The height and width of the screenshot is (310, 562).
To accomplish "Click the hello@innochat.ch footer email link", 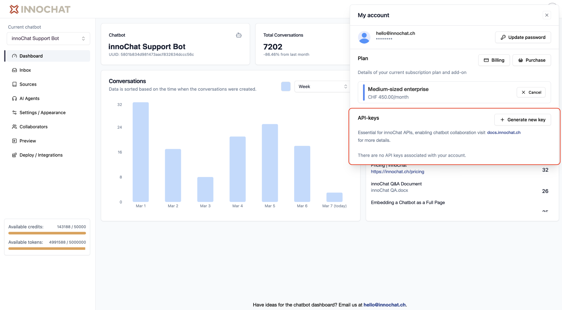I will 385,305.
